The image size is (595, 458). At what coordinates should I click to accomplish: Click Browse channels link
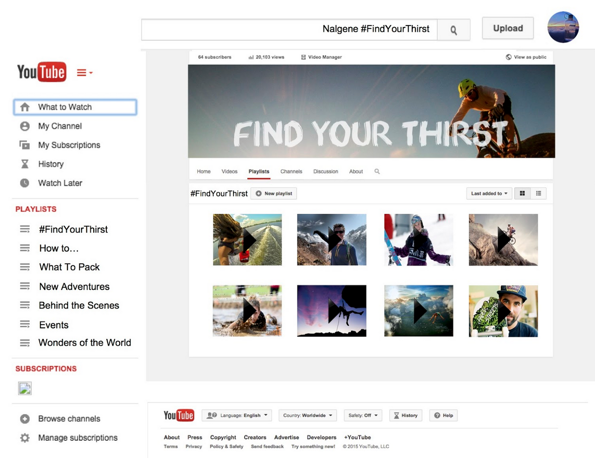pos(69,419)
